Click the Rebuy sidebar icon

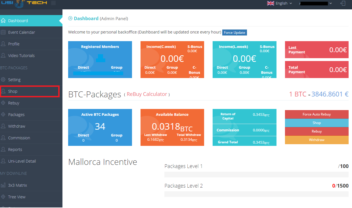tap(3, 103)
